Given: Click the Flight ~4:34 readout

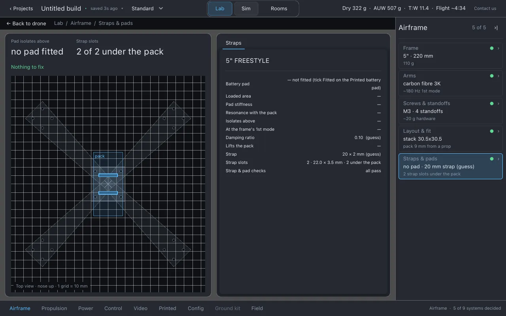Looking at the screenshot, I should pyautogui.click(x=451, y=8).
